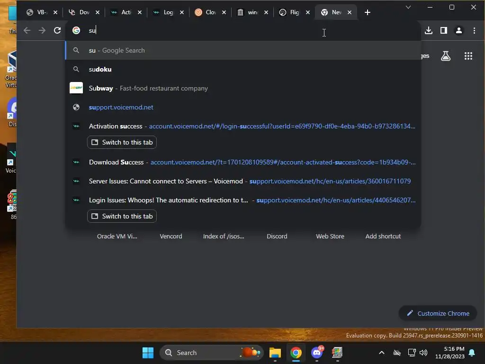This screenshot has width=485, height=364.
Task: Close the VB- tab
Action: pyautogui.click(x=55, y=12)
